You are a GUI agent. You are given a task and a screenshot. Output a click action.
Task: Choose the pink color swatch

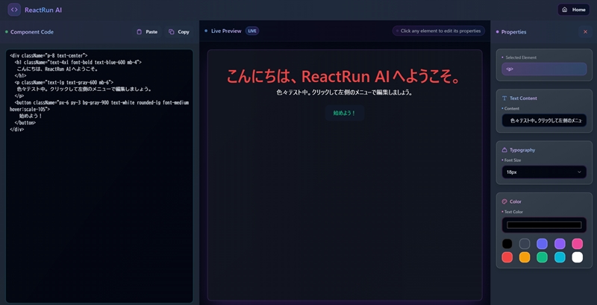(x=577, y=244)
